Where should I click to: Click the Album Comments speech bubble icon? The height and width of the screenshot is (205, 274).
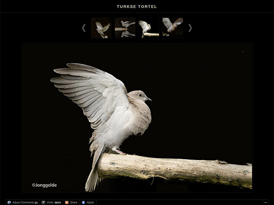9,202
